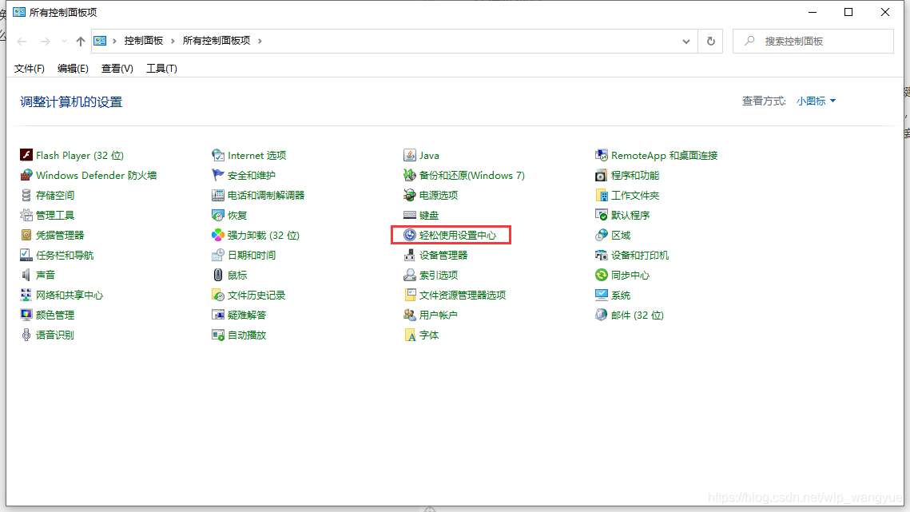910x512 pixels.
Task: Click the 电源选项 battery icon
Action: pyautogui.click(x=410, y=195)
